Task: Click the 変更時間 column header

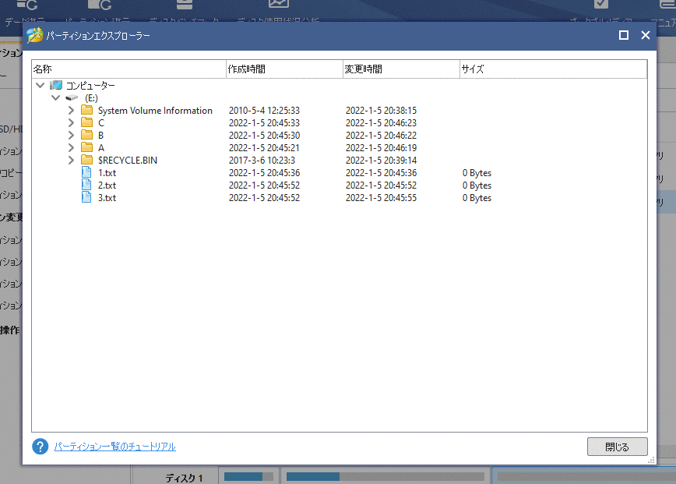Action: point(401,69)
